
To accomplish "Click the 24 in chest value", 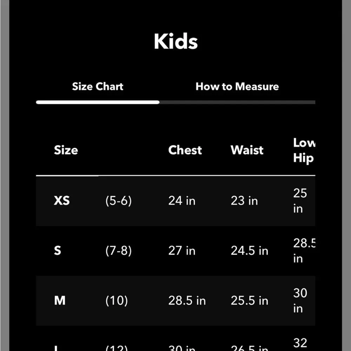I will pyautogui.click(x=182, y=200).
